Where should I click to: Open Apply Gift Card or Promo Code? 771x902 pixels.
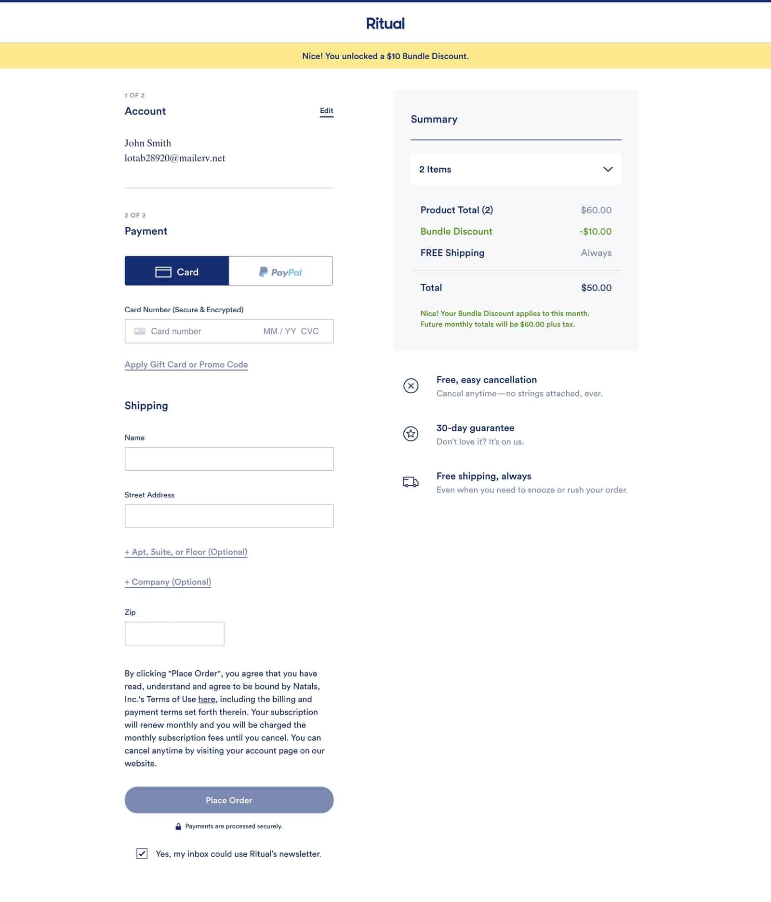click(186, 364)
